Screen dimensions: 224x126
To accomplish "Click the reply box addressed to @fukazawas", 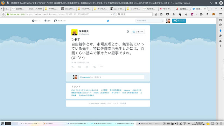I will pos(111,77).
